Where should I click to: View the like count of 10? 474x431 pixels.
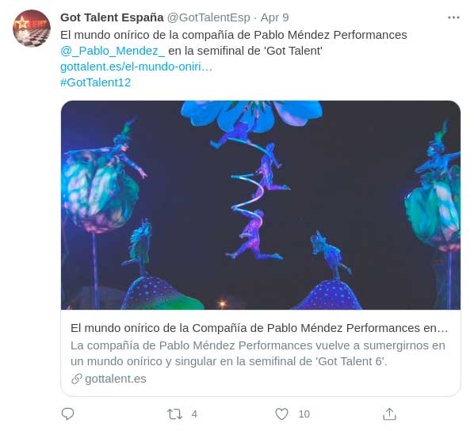(304, 414)
